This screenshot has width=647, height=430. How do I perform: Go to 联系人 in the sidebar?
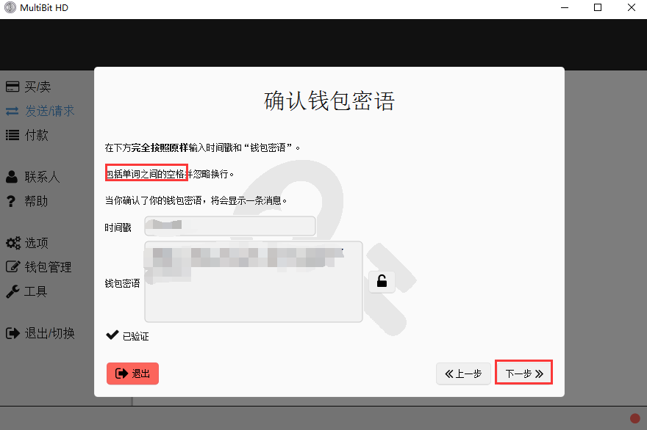pyautogui.click(x=32, y=177)
